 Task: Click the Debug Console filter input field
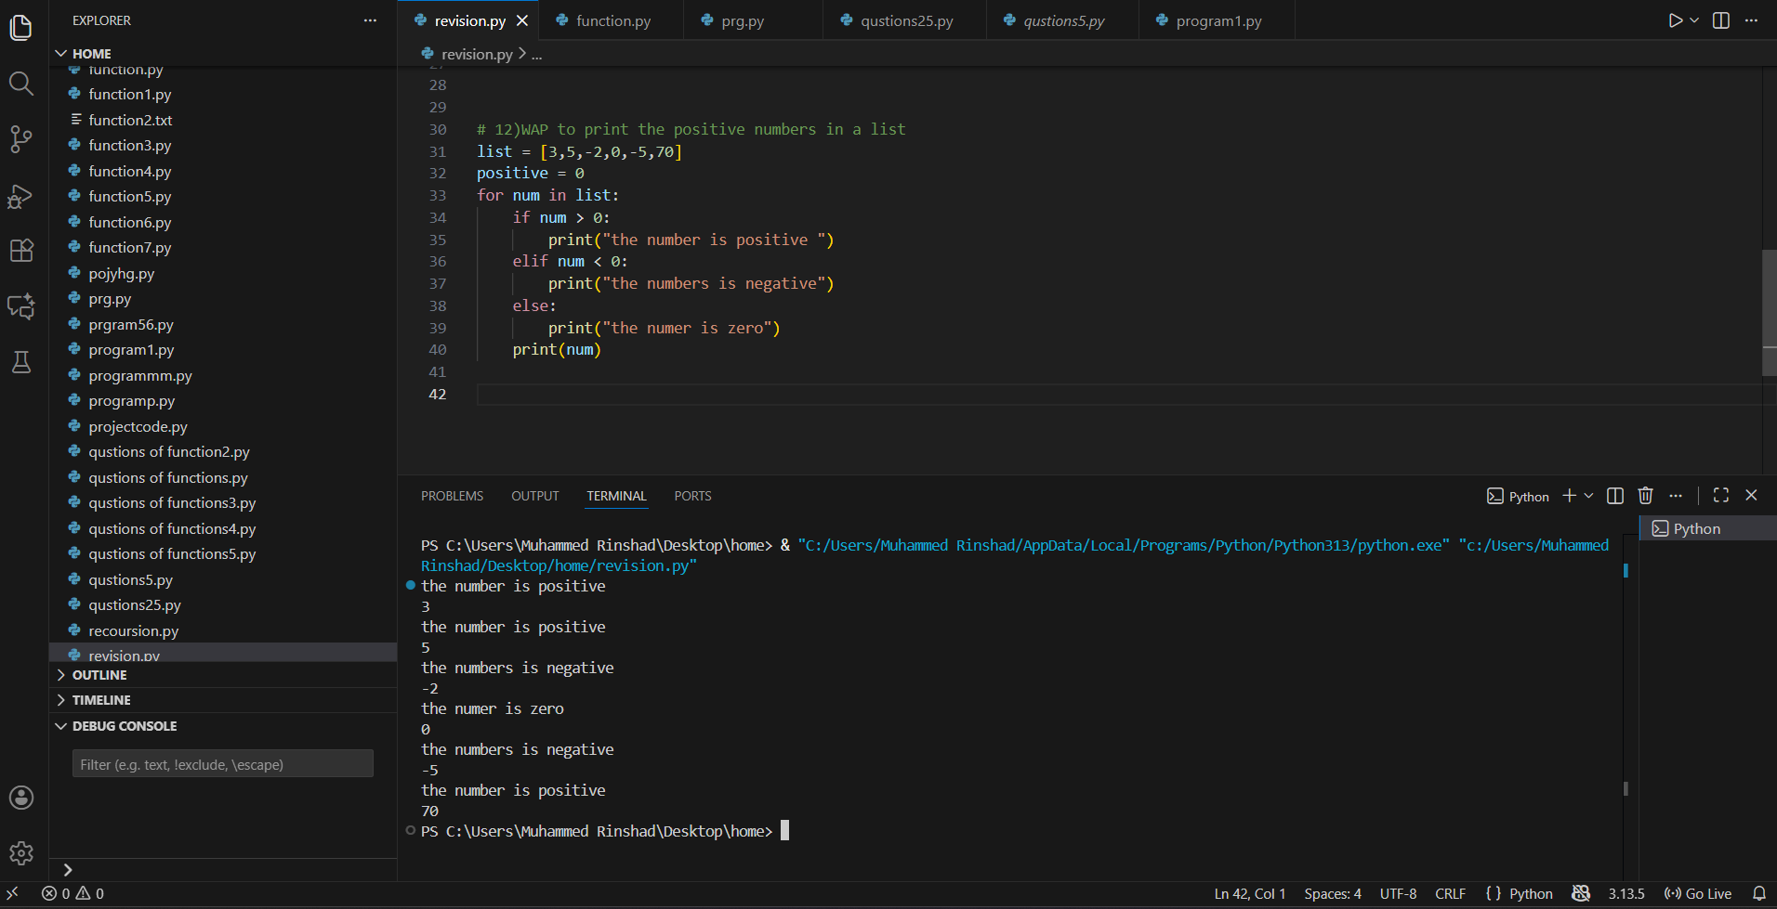(221, 763)
